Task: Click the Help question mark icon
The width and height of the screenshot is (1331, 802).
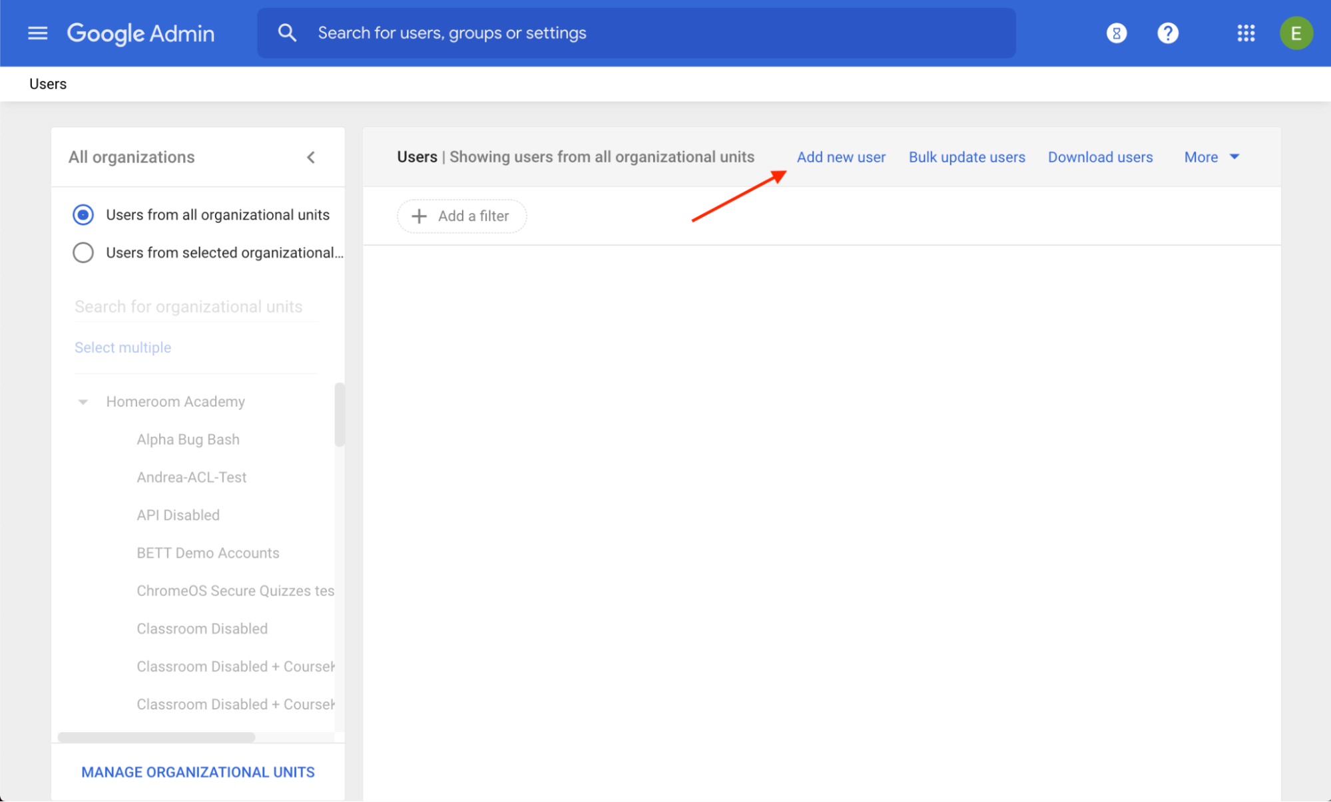Action: click(x=1167, y=33)
